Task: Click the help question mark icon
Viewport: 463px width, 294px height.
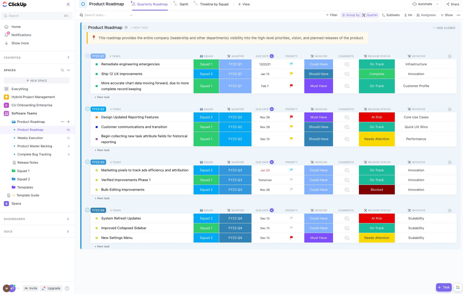Action: pos(67,288)
